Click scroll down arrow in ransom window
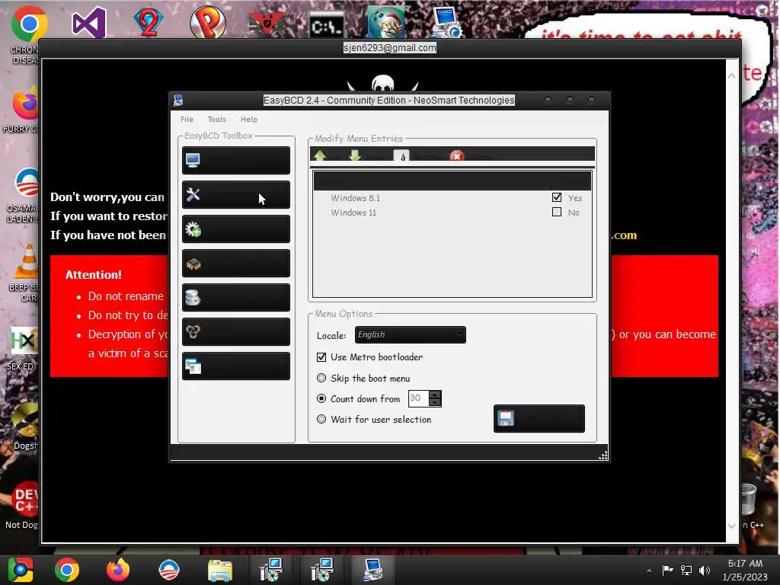The width and height of the screenshot is (780, 585). click(732, 526)
